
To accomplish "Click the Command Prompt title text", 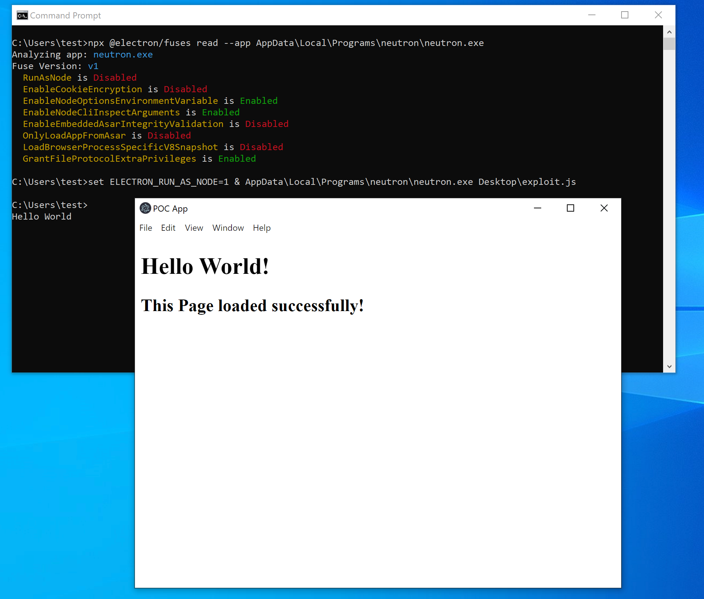I will 65,16.
